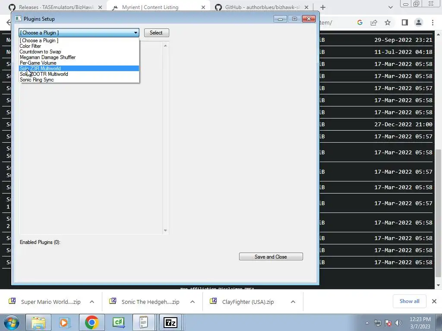Toggle Chrome side panel icon
This screenshot has width=442, height=331.
[405, 22]
